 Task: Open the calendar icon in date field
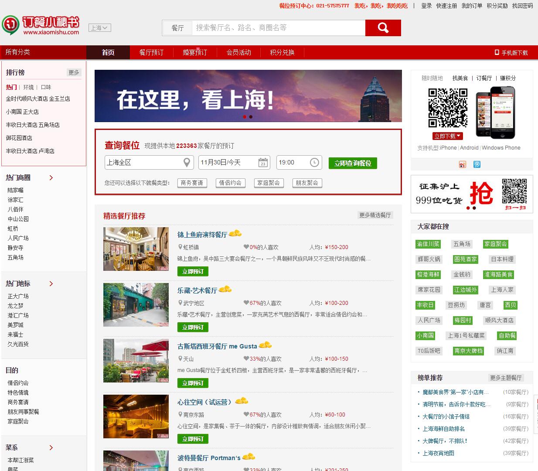tap(263, 163)
